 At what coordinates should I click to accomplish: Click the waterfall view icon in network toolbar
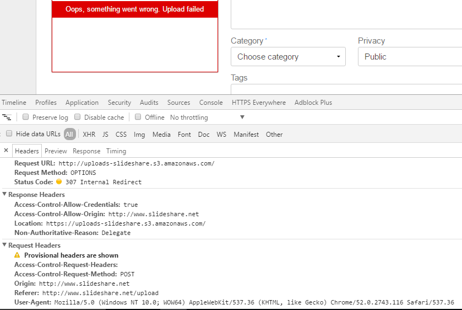coord(7,117)
